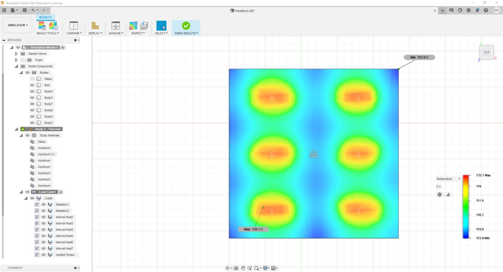Click the Compare split-view icon
The image size is (503, 272).
(x=73, y=26)
